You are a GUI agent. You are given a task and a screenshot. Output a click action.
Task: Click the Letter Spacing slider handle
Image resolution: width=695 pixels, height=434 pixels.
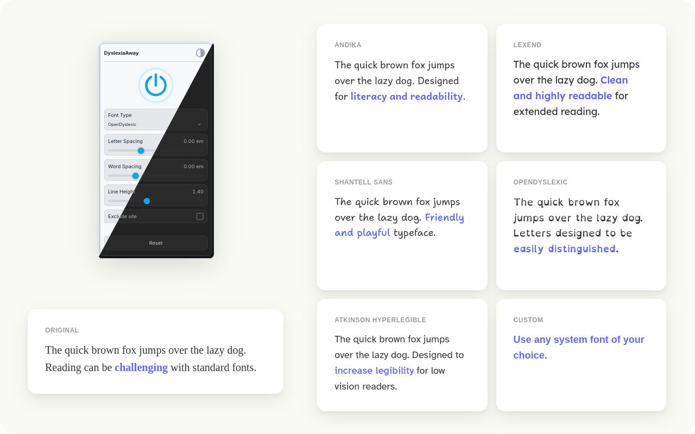141,151
